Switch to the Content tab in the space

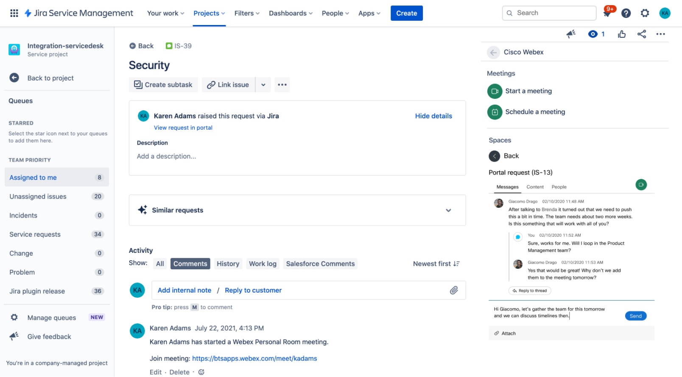tap(535, 187)
